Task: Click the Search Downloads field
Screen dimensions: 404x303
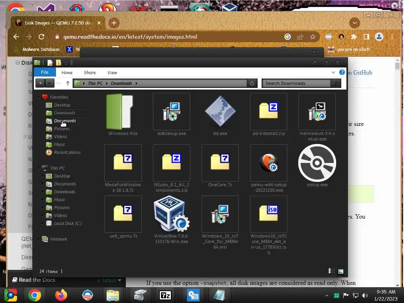Action: (296, 83)
